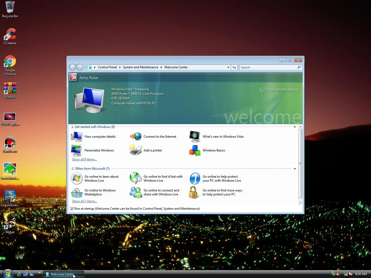The image size is (371, 278).
Task: Click the muted volume tray icon
Action: pos(351,274)
